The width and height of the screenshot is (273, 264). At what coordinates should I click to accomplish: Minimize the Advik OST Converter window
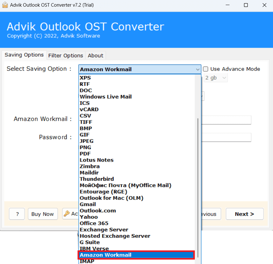228,5
